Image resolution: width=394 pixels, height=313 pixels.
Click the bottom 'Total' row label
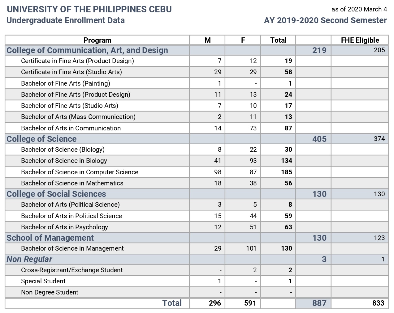pos(172,303)
